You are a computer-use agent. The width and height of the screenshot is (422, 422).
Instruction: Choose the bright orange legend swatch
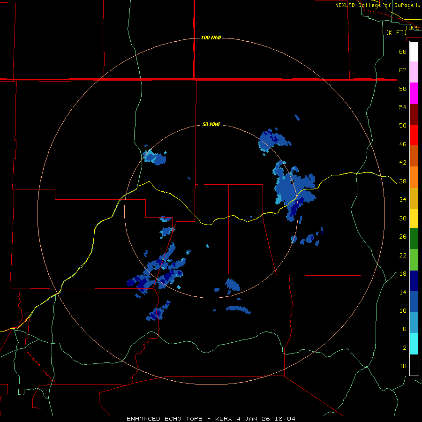point(414,177)
